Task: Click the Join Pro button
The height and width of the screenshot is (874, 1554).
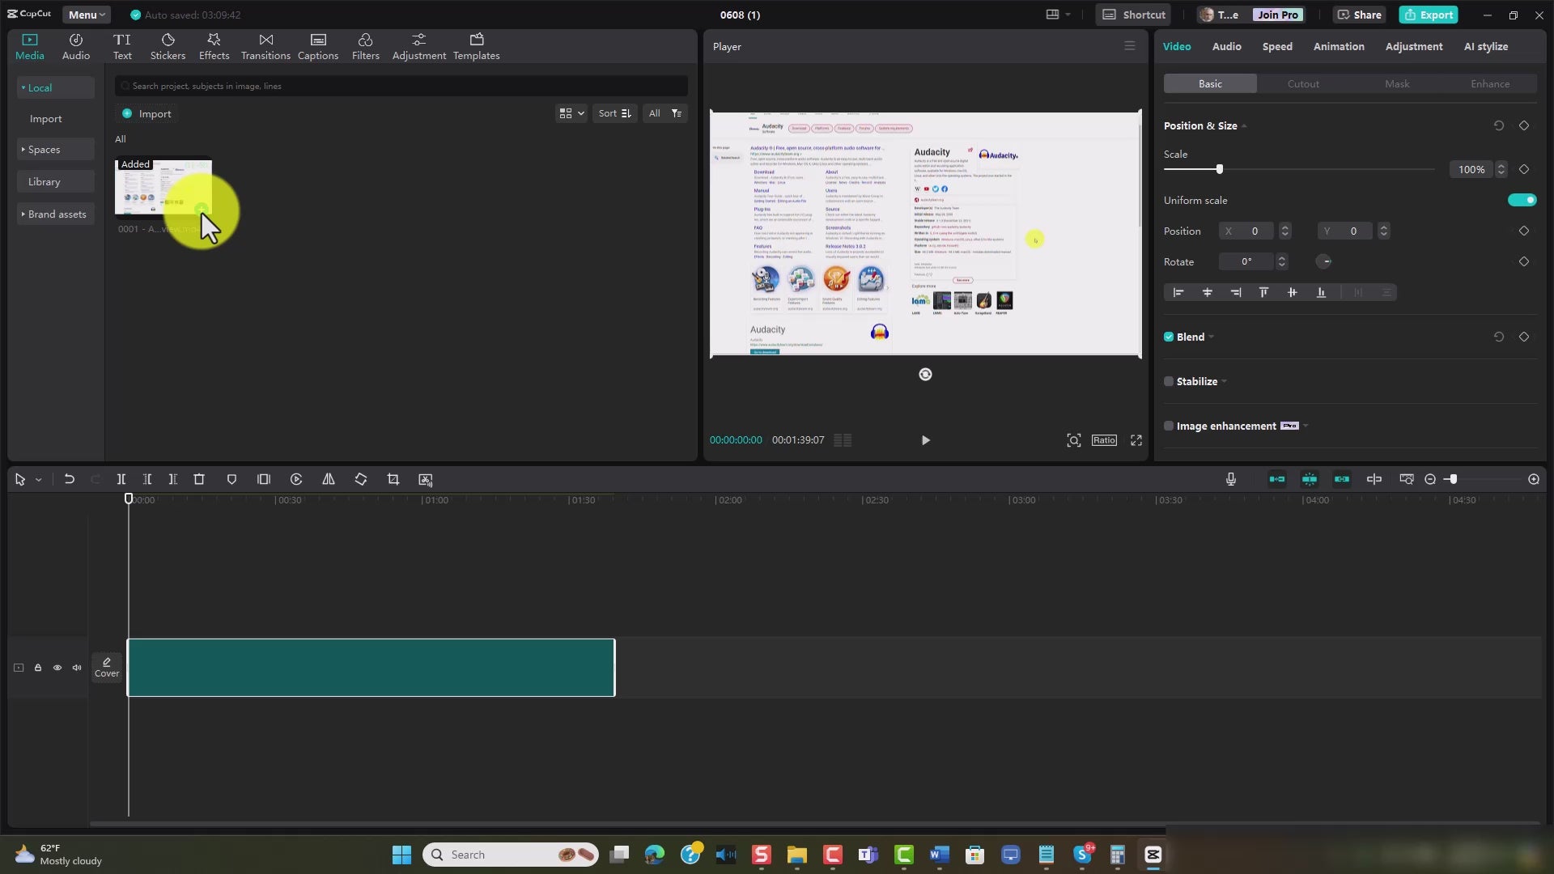Action: [1276, 14]
